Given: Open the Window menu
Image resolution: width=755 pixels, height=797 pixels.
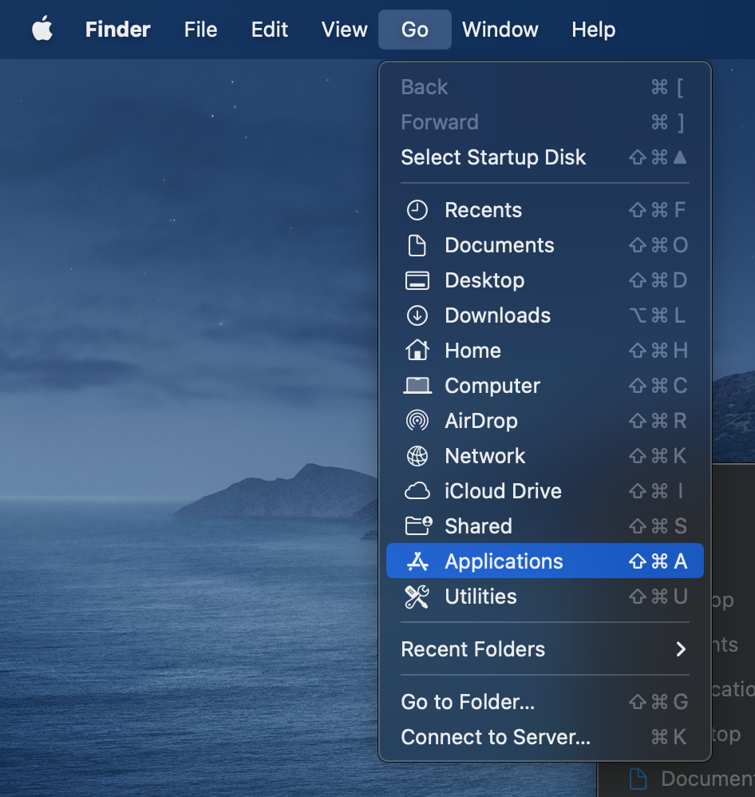Looking at the screenshot, I should point(500,30).
